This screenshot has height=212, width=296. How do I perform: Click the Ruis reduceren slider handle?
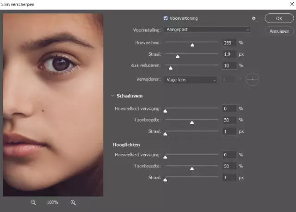170,68
